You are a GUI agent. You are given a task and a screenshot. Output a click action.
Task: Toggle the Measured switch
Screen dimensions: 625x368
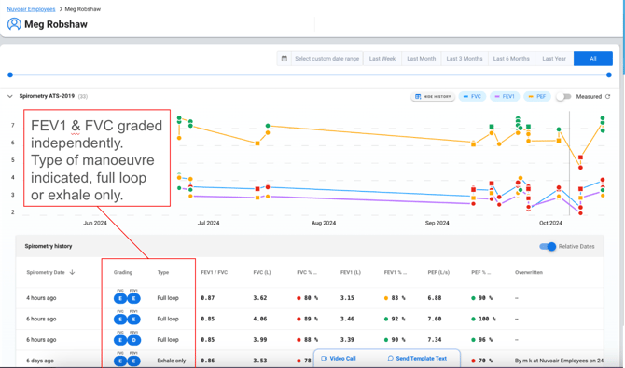click(563, 96)
